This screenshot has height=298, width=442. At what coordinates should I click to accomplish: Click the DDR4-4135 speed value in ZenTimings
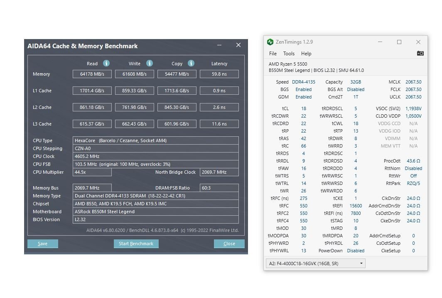pos(304,82)
